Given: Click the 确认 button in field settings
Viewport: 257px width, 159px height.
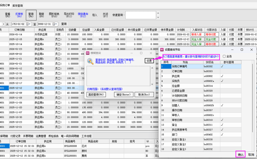Looking at the screenshot, I should coord(241,155).
